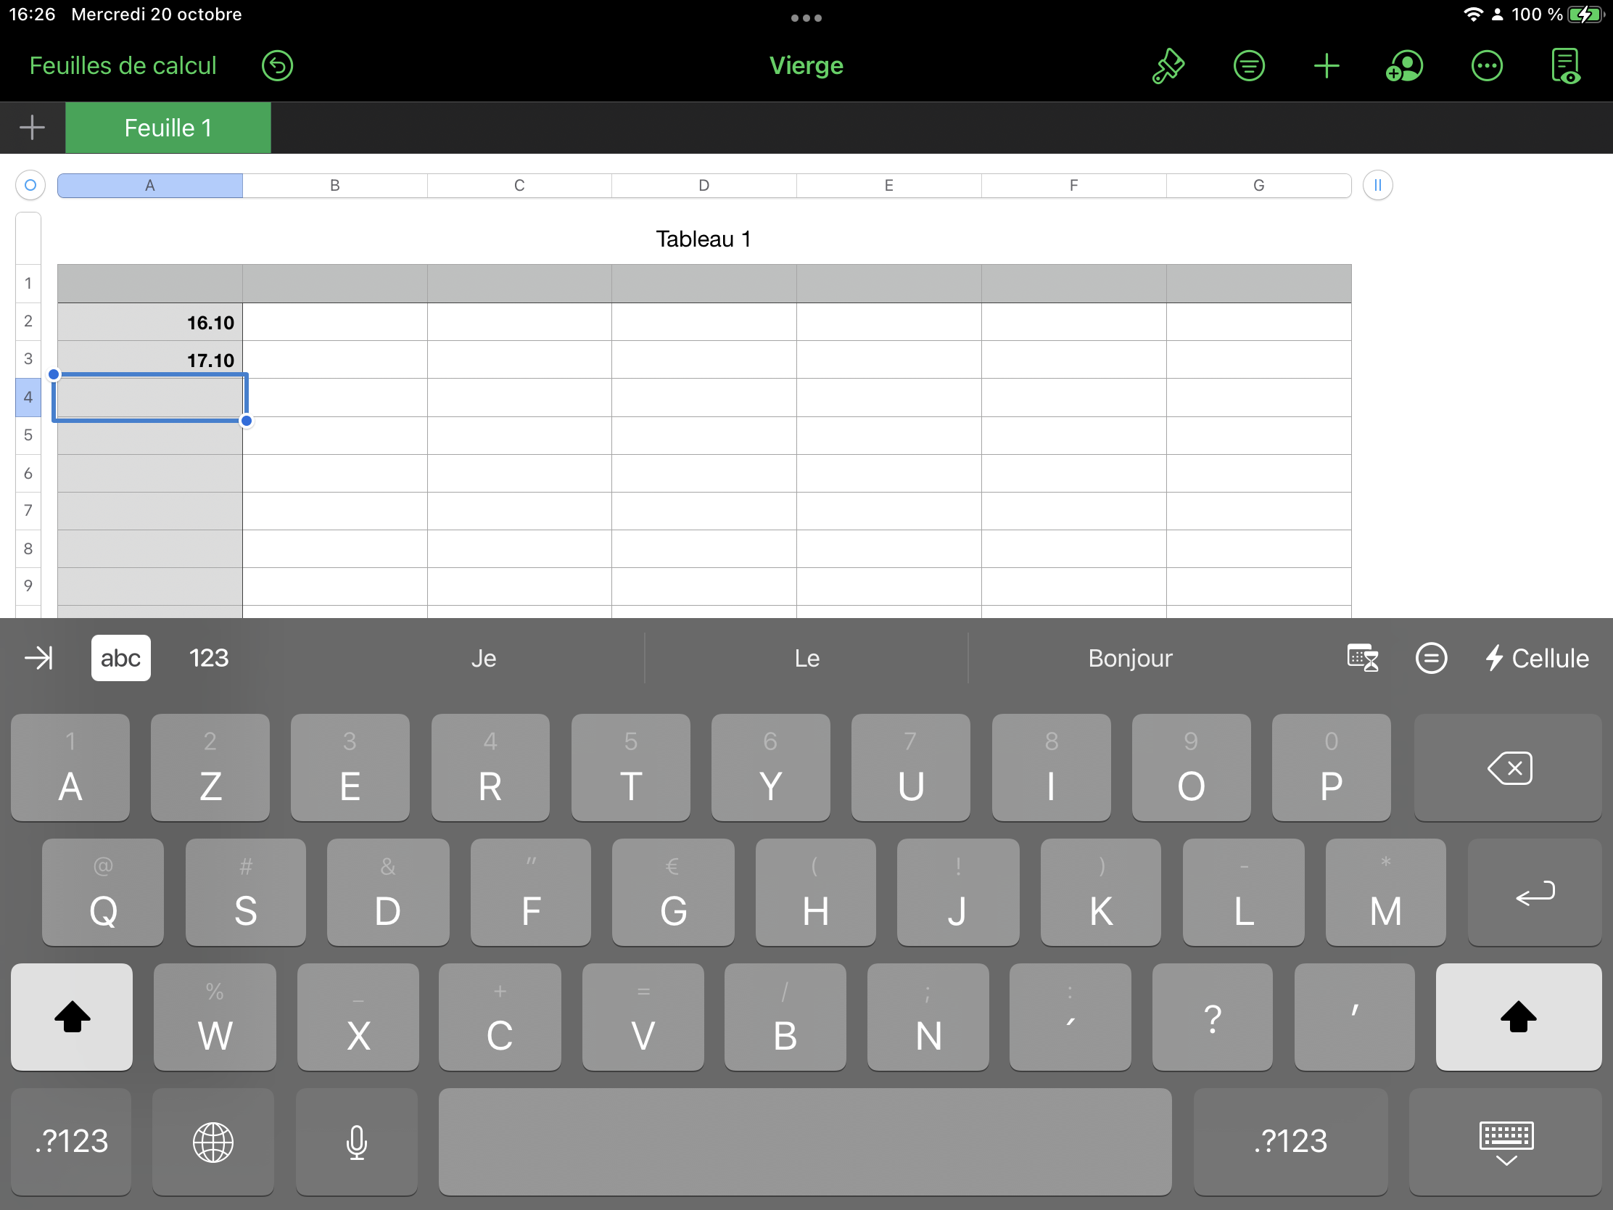This screenshot has width=1613, height=1210.
Task: Add a new sheet with plus tab
Action: coord(32,128)
